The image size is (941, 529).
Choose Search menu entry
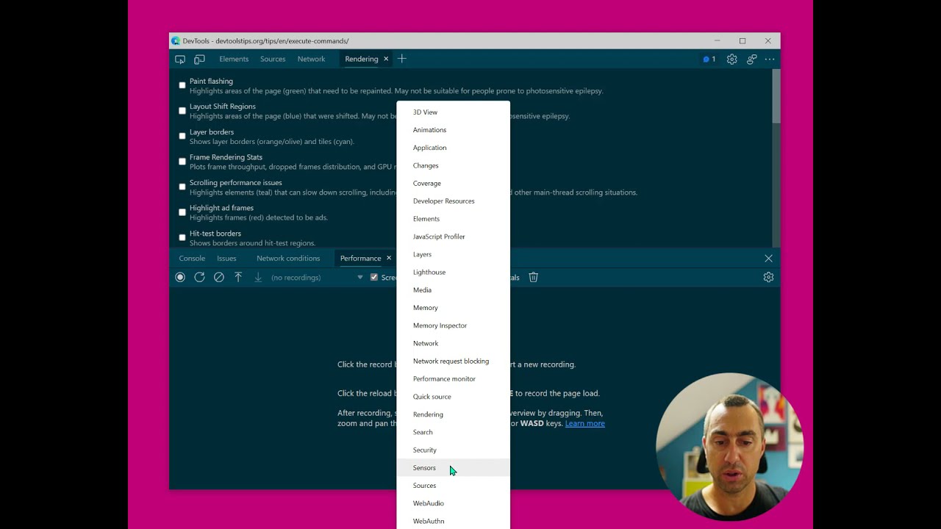453,432
